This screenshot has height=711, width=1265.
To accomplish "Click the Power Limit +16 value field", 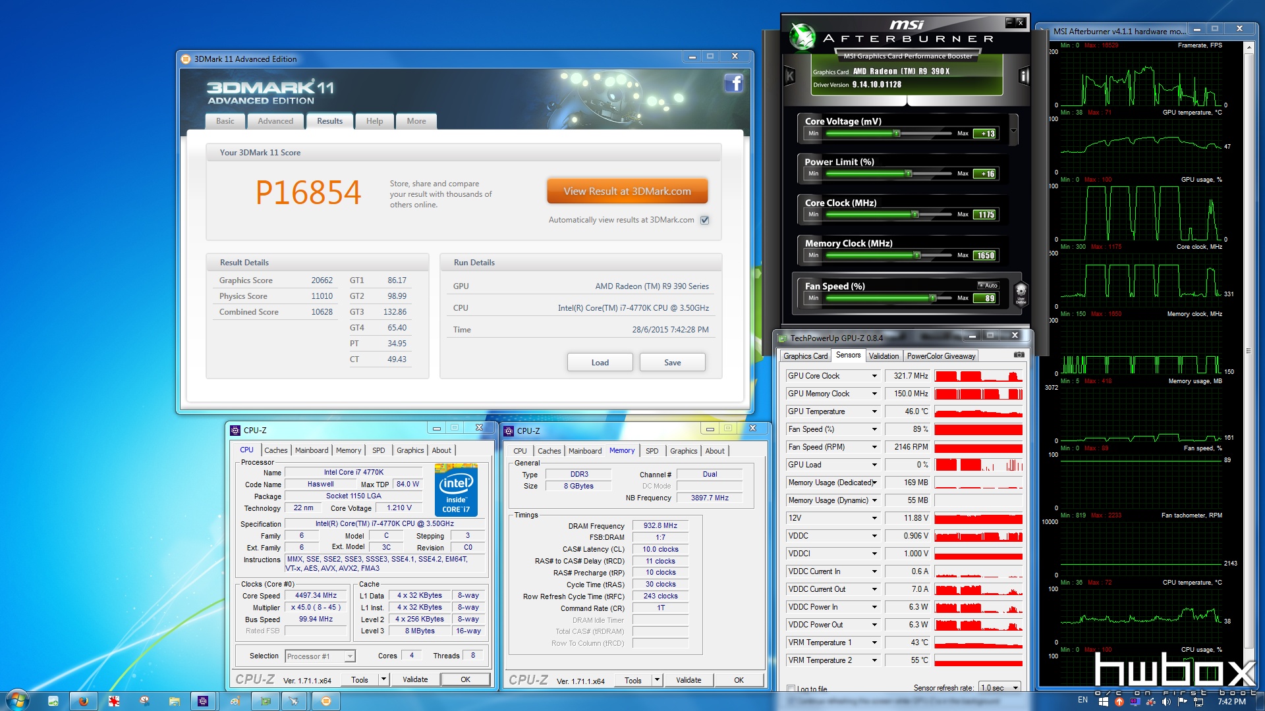I will click(986, 174).
